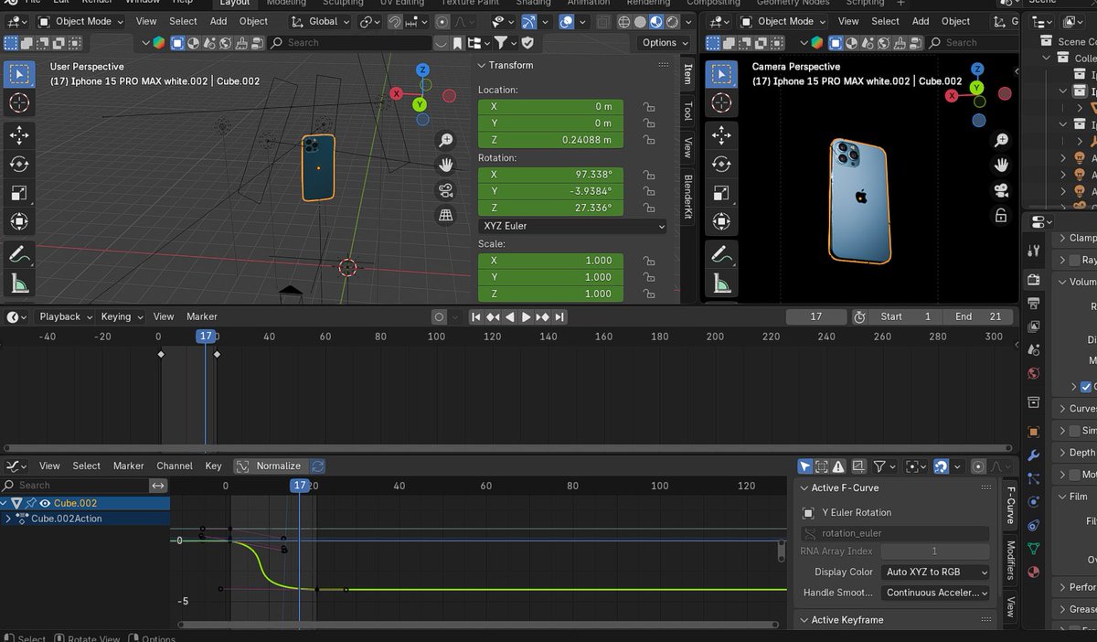Jump to the start frame in timeline

[x=475, y=316]
